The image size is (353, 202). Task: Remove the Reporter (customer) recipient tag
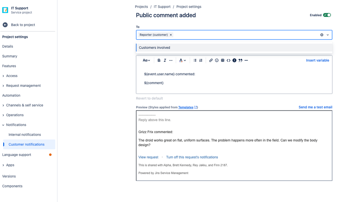171,35
